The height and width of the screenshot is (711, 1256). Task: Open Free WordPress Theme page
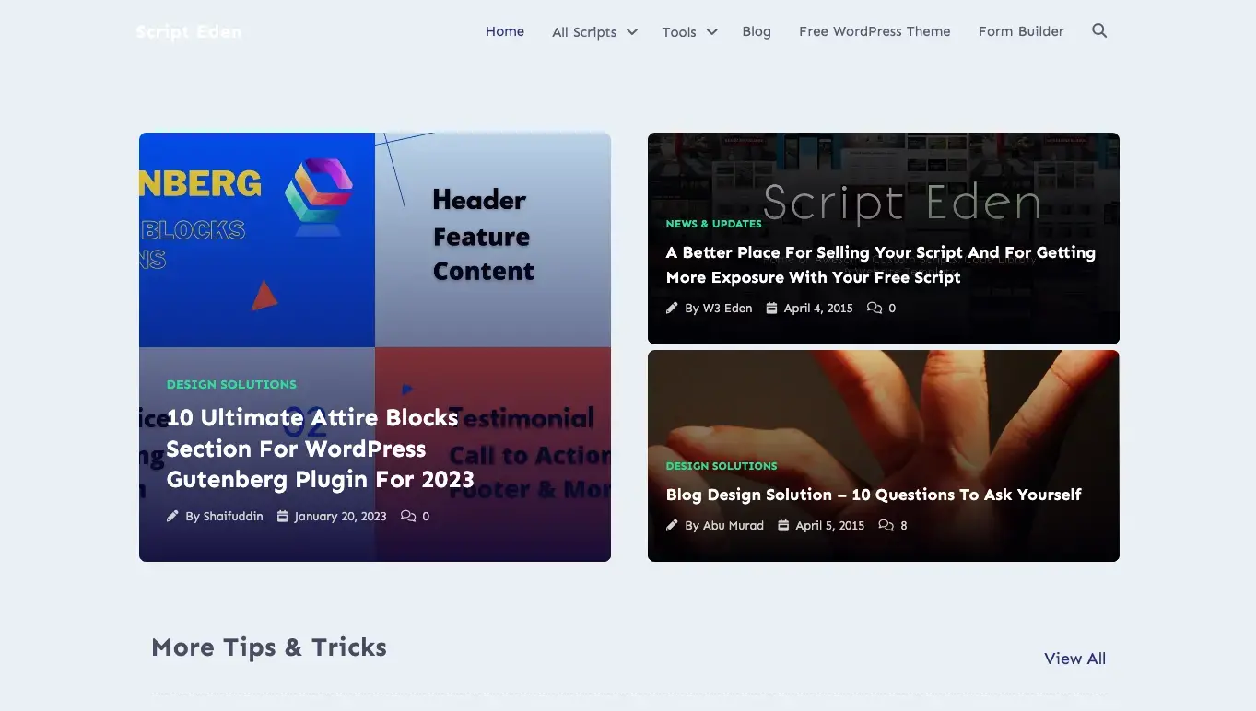pyautogui.click(x=875, y=31)
